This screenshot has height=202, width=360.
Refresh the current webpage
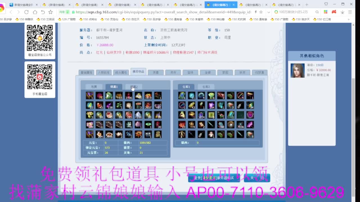click(x=26, y=13)
